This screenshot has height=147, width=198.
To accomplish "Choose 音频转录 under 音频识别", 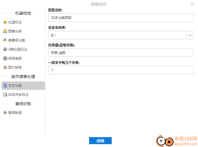I will pos(23,113).
